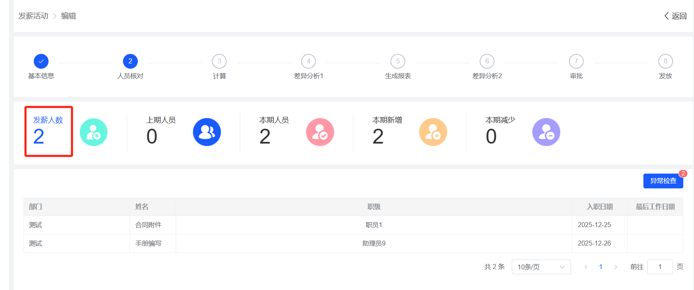Switch to the 差异分析1 step

pos(309,61)
